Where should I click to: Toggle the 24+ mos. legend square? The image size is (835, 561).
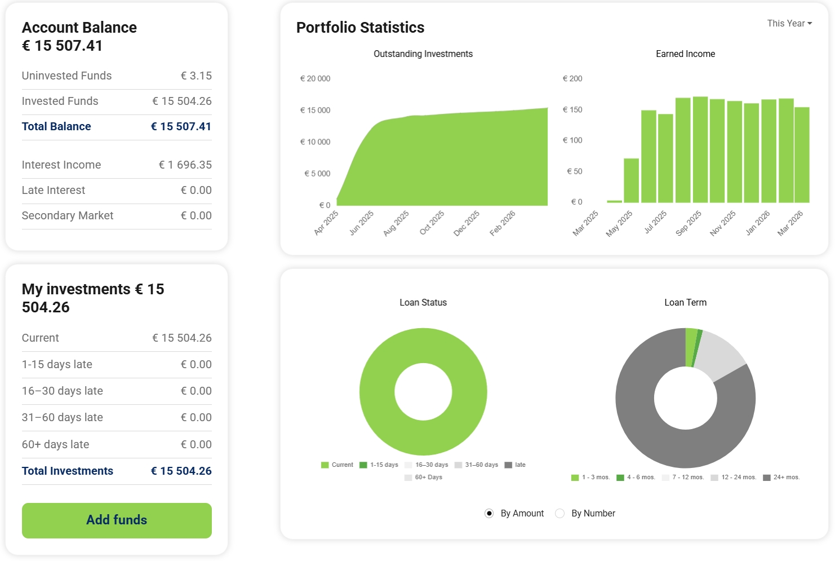pyautogui.click(x=766, y=478)
